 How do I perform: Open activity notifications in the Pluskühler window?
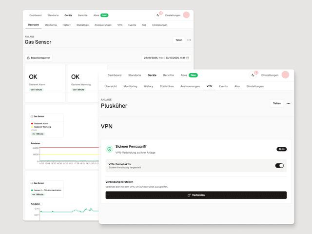(x=253, y=75)
